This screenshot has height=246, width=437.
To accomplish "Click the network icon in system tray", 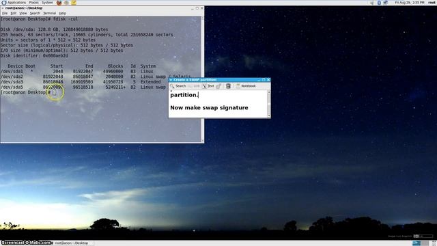I will (x=386, y=3).
